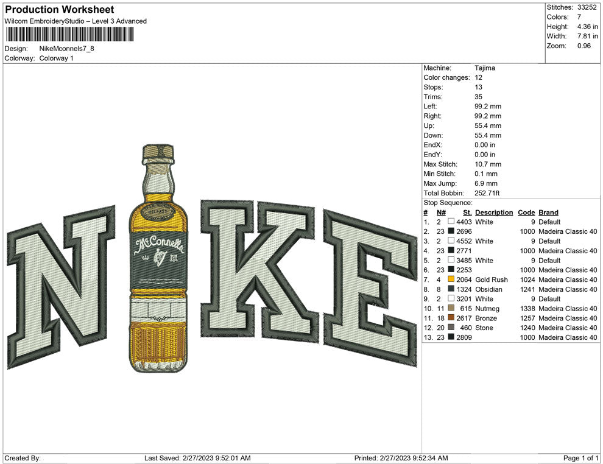The width and height of the screenshot is (603, 464).
Task: Click the Obsidian color swatch
Action: (x=451, y=289)
